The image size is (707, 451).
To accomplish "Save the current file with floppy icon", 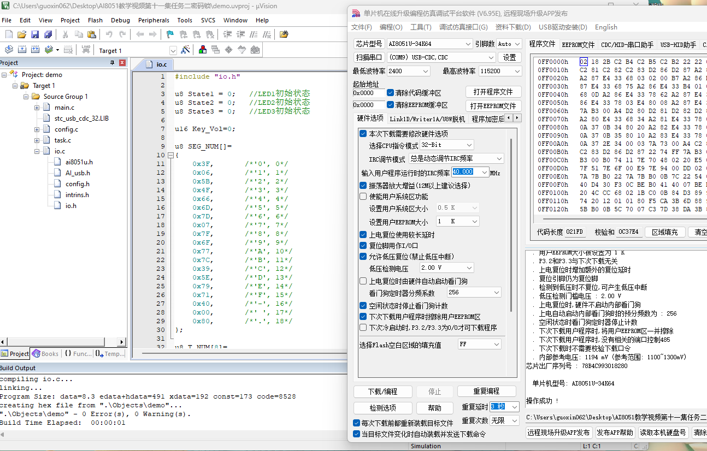I will (x=34, y=34).
